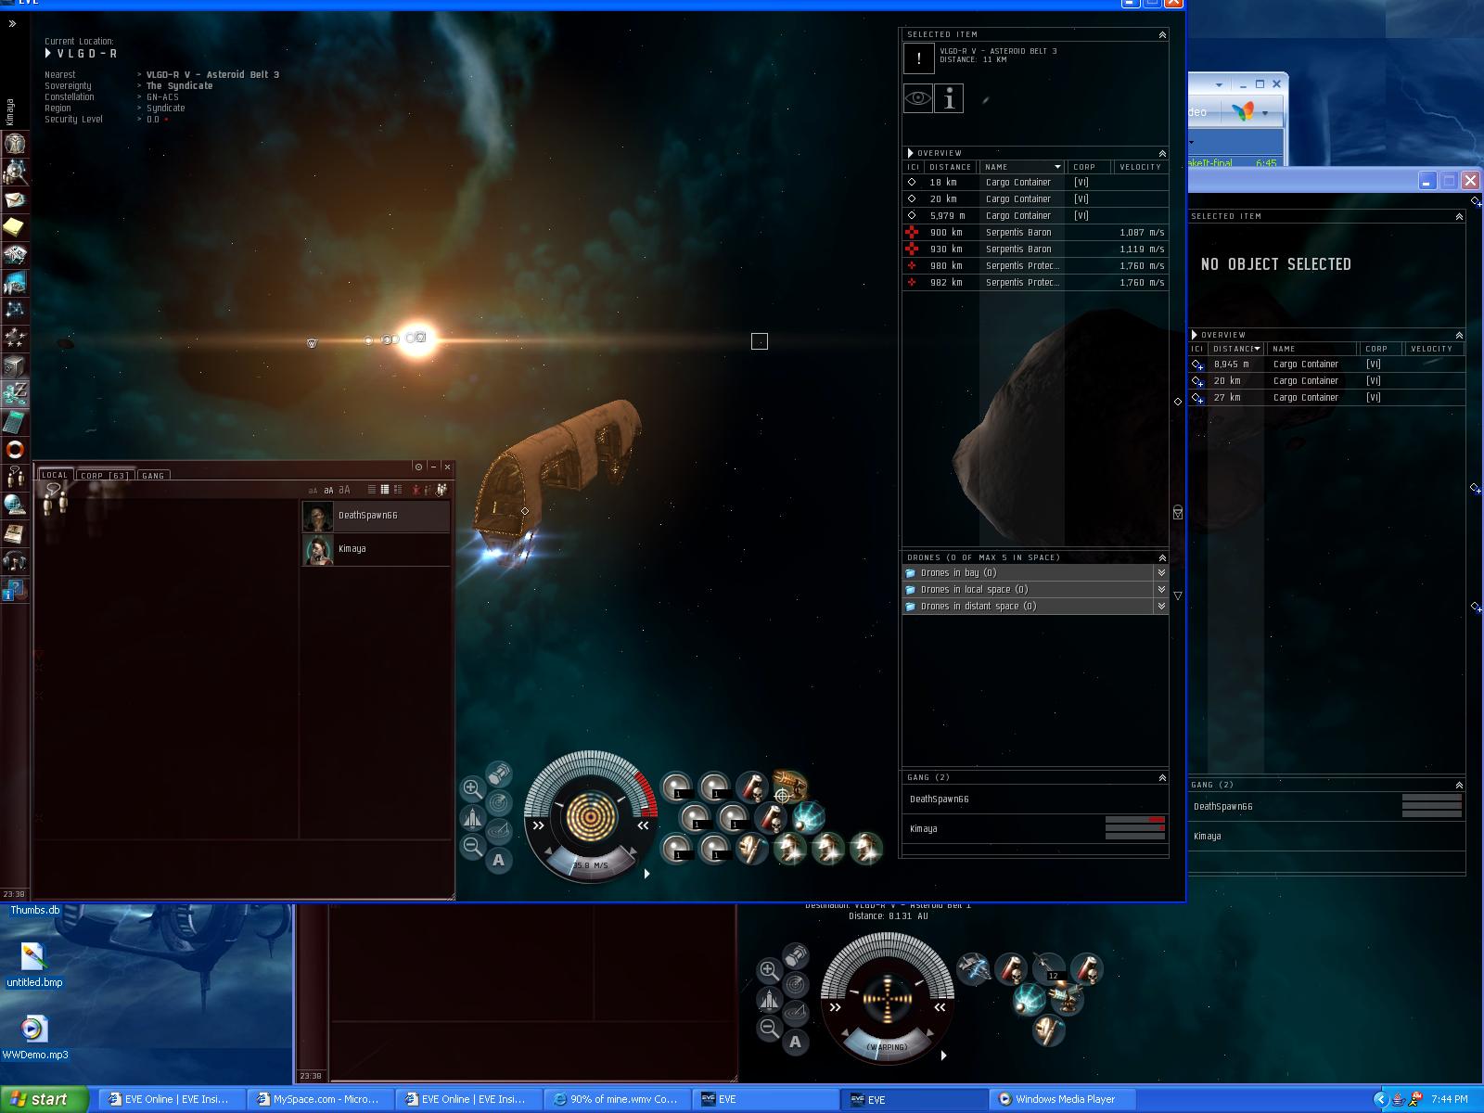Click the lifebuoy help icon
Viewport: 1484px width, 1113px height.
click(x=15, y=450)
